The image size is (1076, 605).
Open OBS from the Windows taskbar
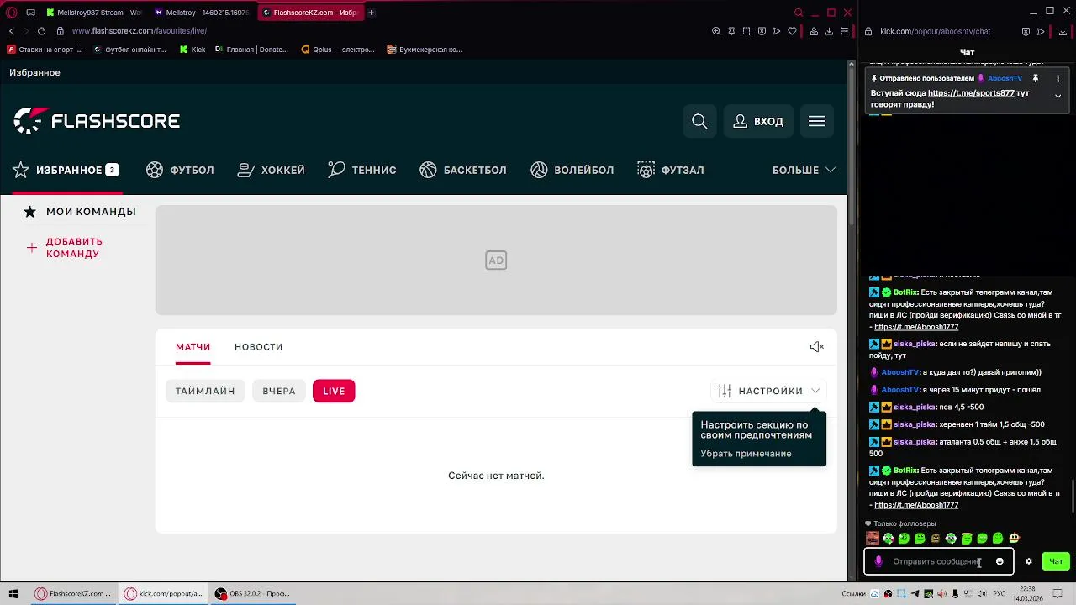point(252,593)
